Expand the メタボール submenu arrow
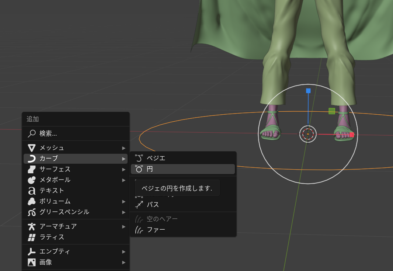393x271 pixels. (x=124, y=180)
